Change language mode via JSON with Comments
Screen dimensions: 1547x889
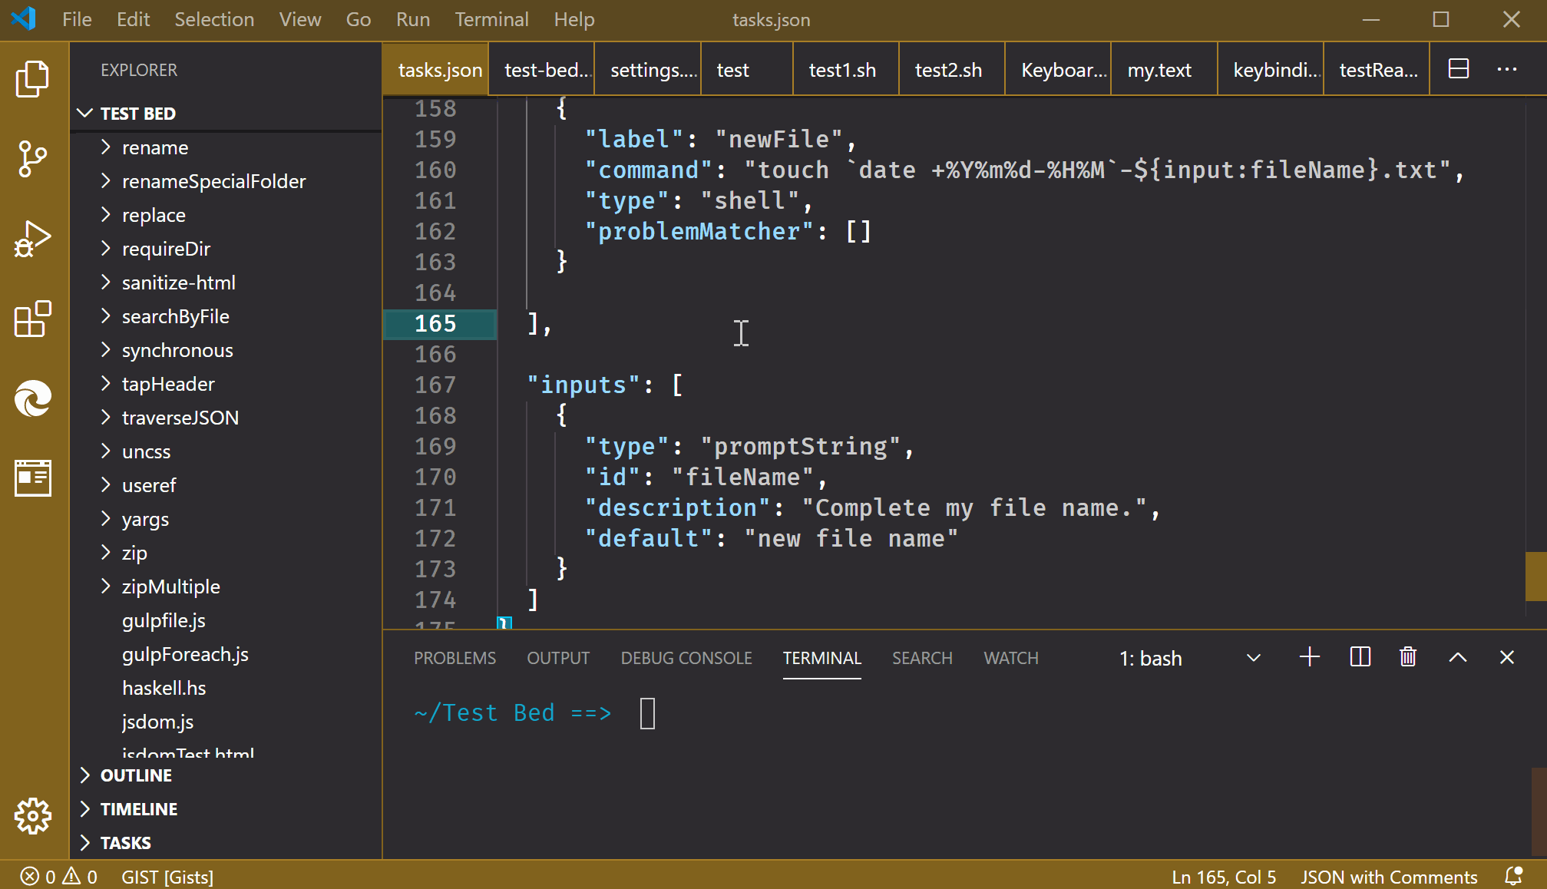[1389, 876]
